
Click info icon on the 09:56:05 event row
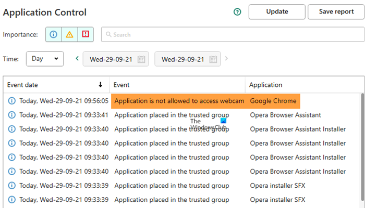point(12,101)
